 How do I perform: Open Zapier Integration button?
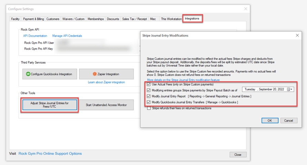(x=106, y=74)
